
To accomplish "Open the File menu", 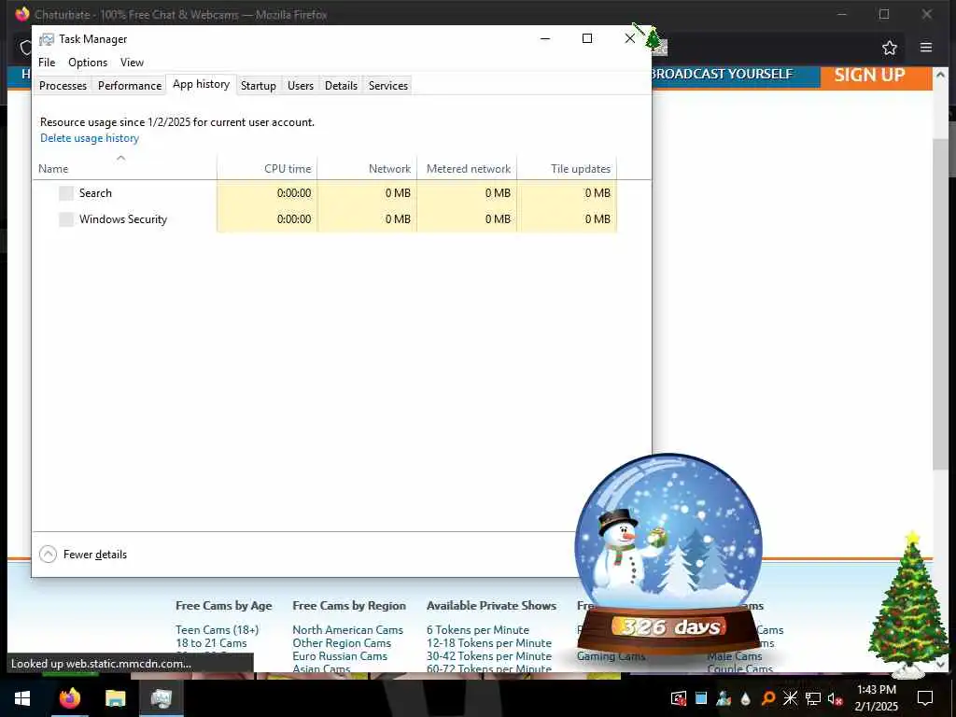I will click(x=47, y=63).
